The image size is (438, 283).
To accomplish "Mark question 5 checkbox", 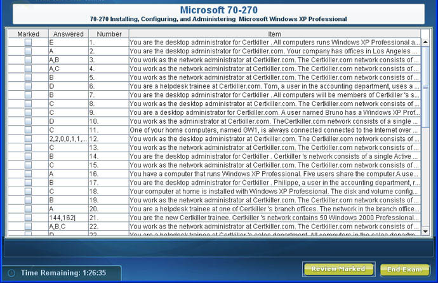I will tap(28, 77).
